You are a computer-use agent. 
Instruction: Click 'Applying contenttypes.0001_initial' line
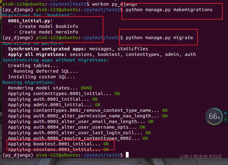(x=64, y=94)
